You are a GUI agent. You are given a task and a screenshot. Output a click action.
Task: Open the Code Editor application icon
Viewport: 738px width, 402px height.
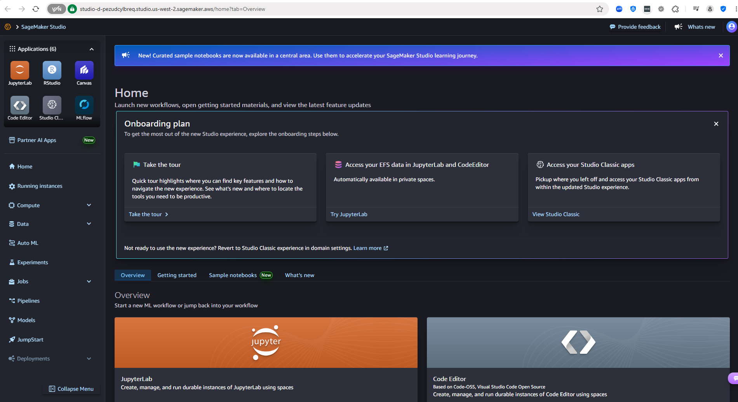(20, 106)
